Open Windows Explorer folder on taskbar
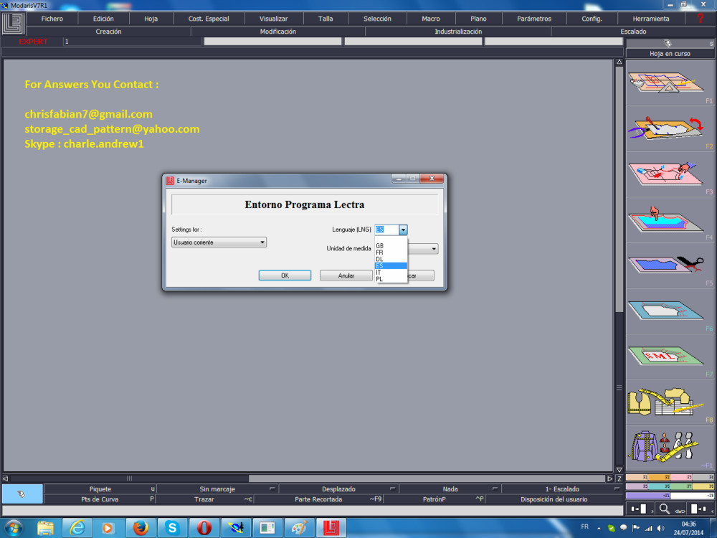The image size is (717, 538). click(45, 528)
